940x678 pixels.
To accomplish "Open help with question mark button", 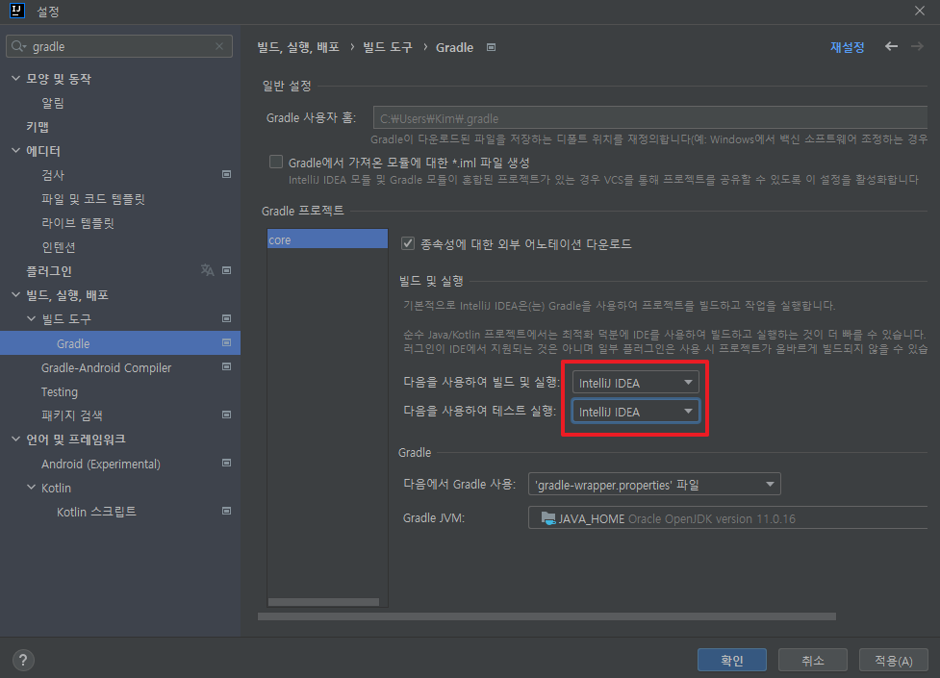I will point(23,660).
